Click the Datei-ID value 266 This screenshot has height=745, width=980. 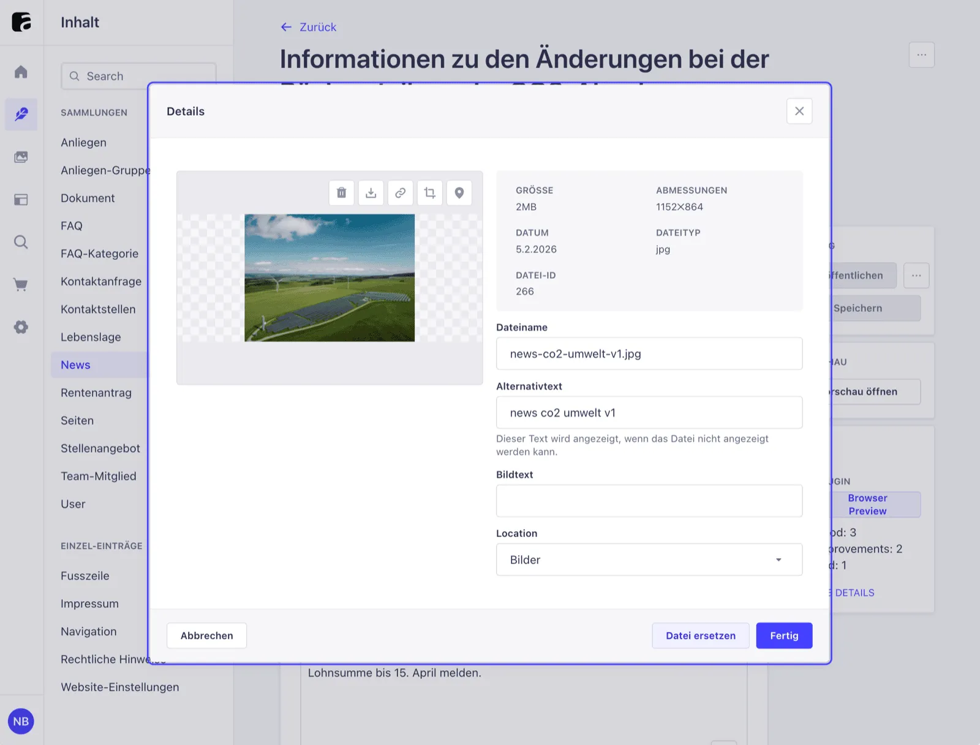tap(525, 291)
